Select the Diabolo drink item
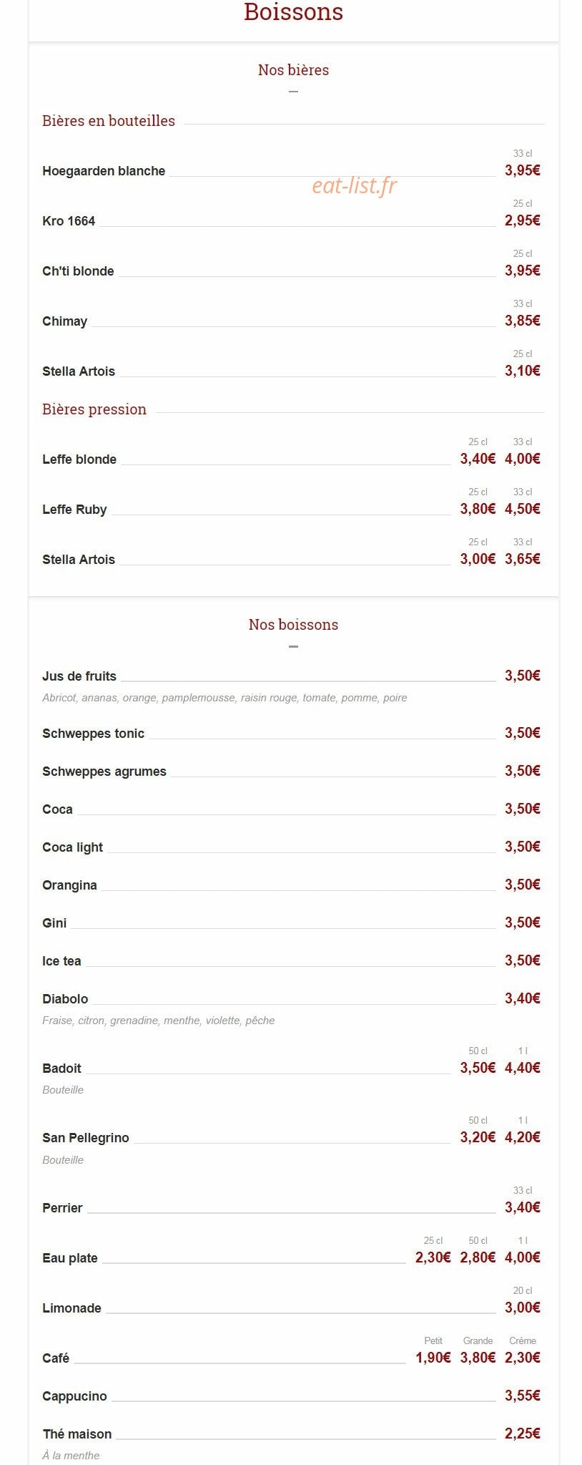582x1465 pixels. click(65, 999)
